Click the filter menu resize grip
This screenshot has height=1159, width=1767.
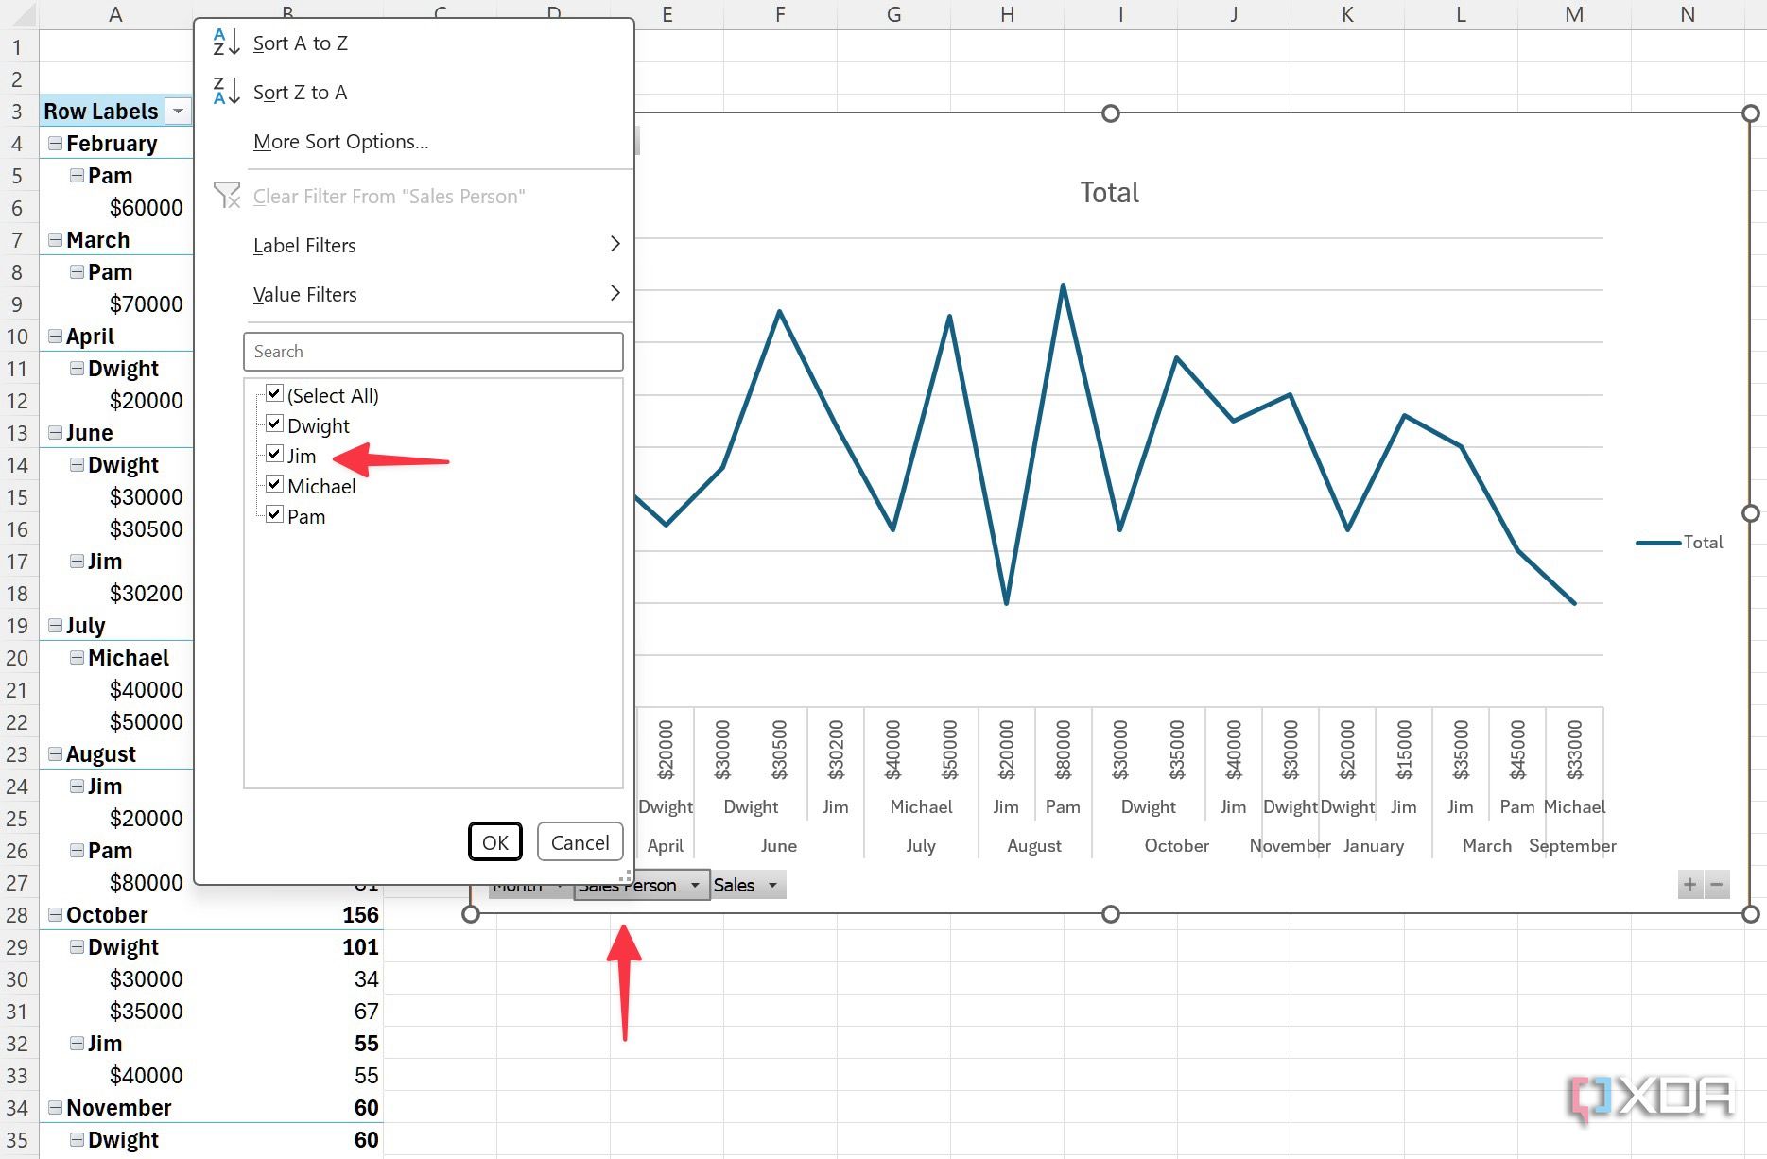click(x=624, y=876)
